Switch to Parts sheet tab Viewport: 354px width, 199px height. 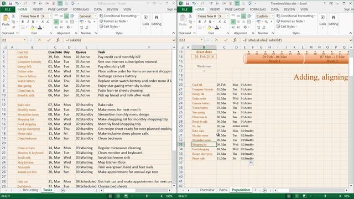223,190
